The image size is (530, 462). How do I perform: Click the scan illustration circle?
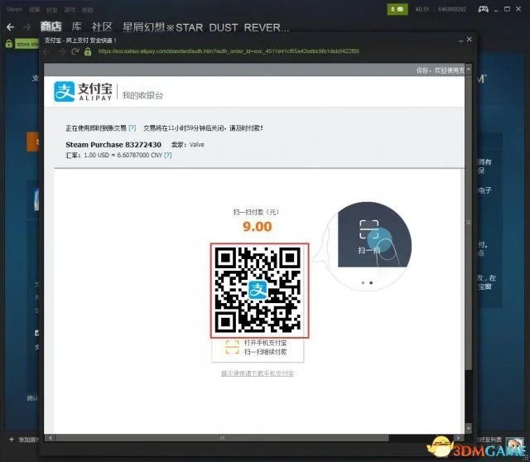[x=369, y=245]
